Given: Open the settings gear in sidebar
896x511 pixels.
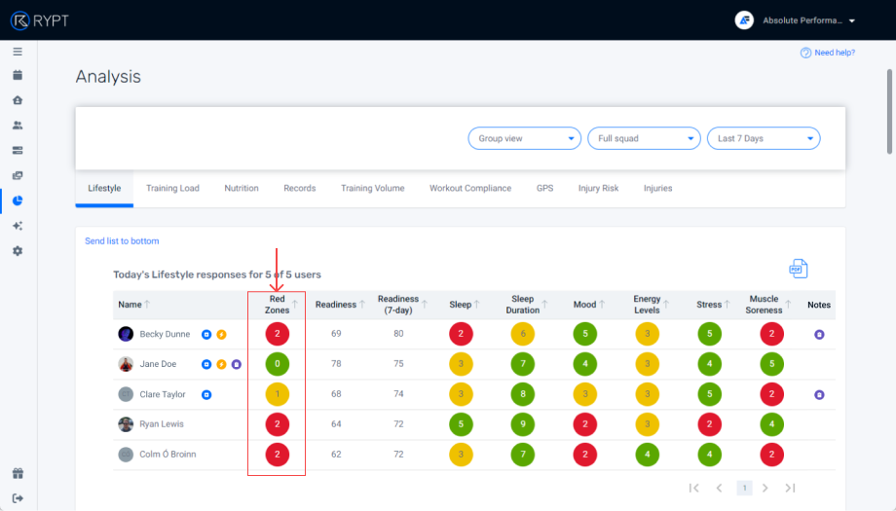Looking at the screenshot, I should coord(18,251).
